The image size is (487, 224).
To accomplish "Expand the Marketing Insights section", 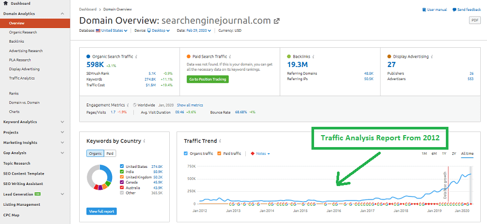I will pyautogui.click(x=63, y=142).
